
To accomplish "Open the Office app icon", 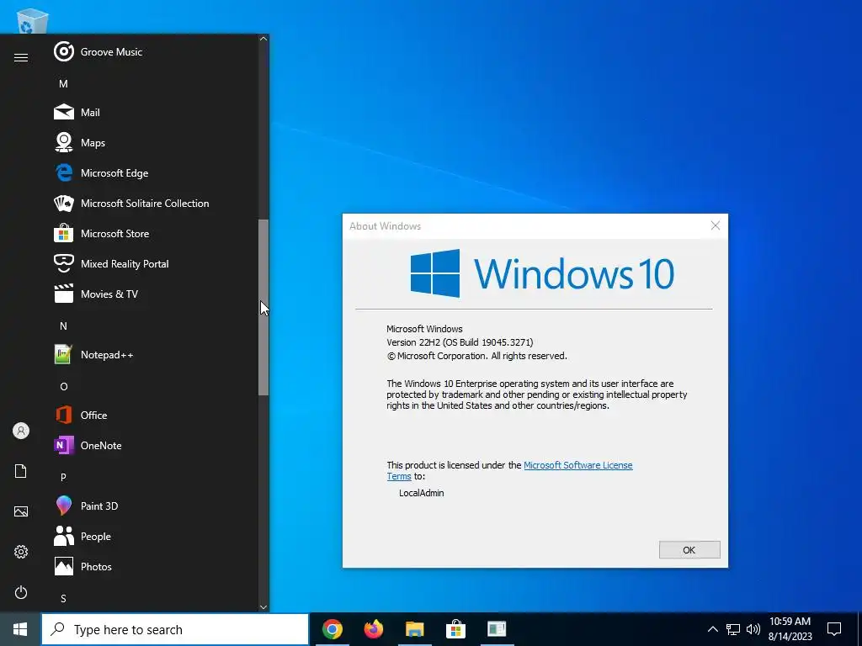I will point(64,415).
